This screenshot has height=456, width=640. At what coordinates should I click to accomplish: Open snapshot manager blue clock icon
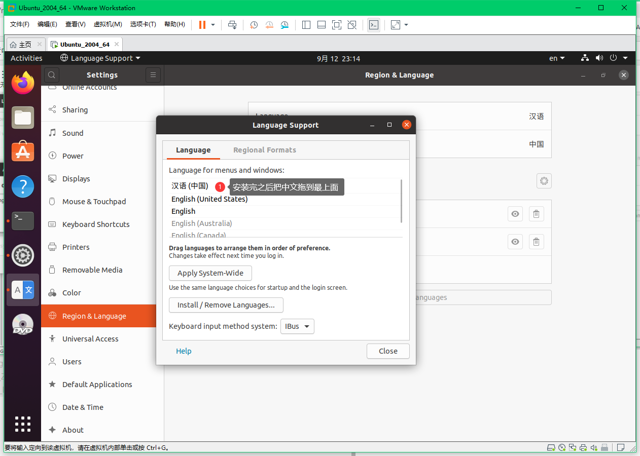click(x=285, y=25)
